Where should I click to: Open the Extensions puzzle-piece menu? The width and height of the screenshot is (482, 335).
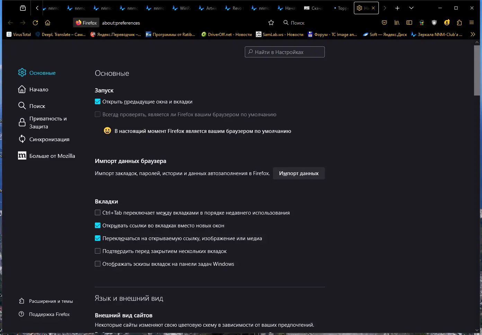pos(459,22)
